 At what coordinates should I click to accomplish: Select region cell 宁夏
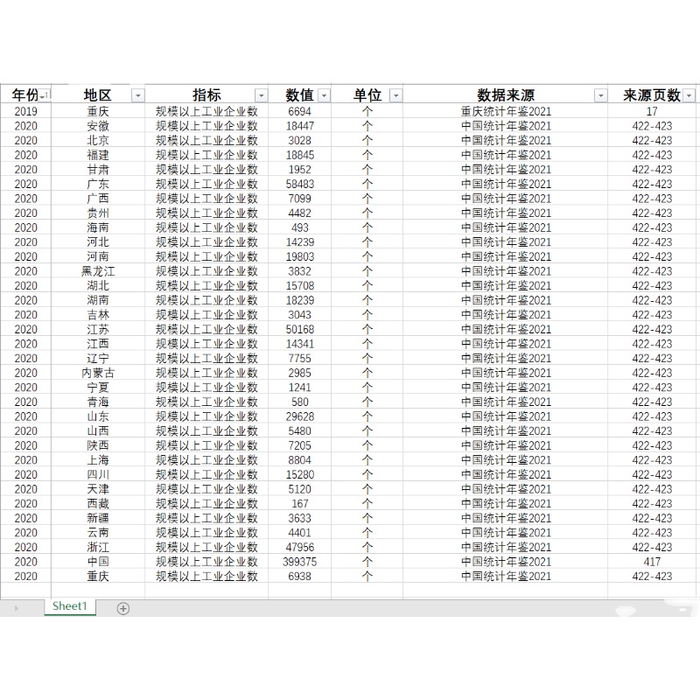click(x=98, y=387)
